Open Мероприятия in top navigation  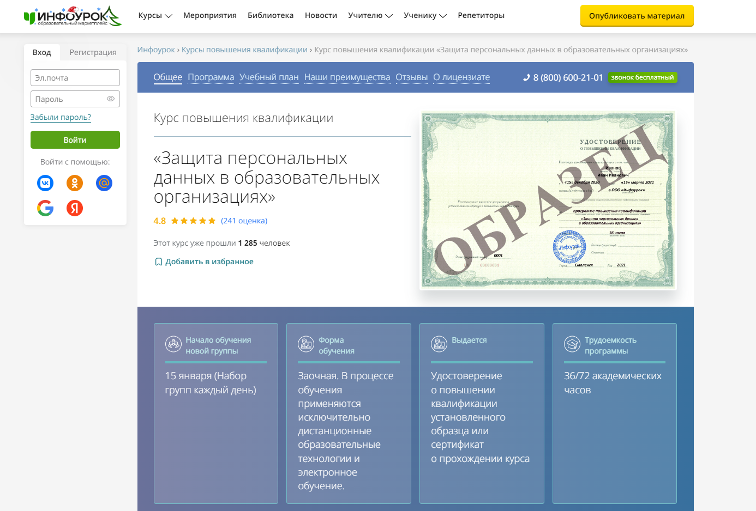coord(210,15)
